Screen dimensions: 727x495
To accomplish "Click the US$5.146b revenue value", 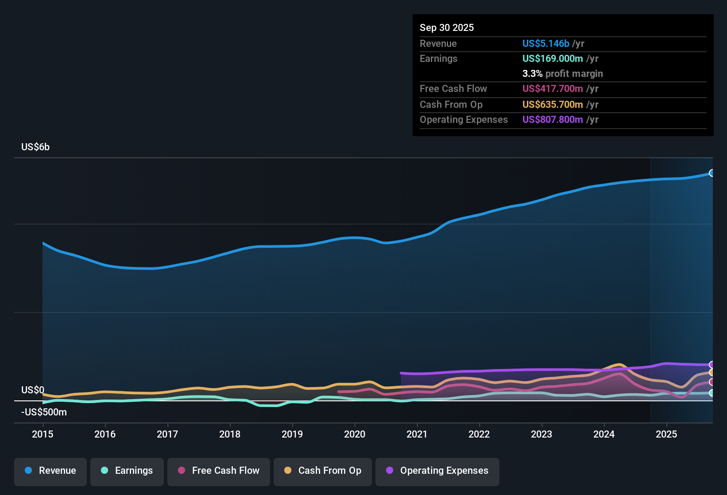I will point(545,43).
